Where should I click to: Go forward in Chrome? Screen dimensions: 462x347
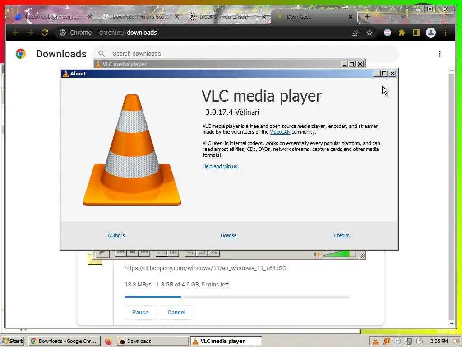(x=30, y=33)
